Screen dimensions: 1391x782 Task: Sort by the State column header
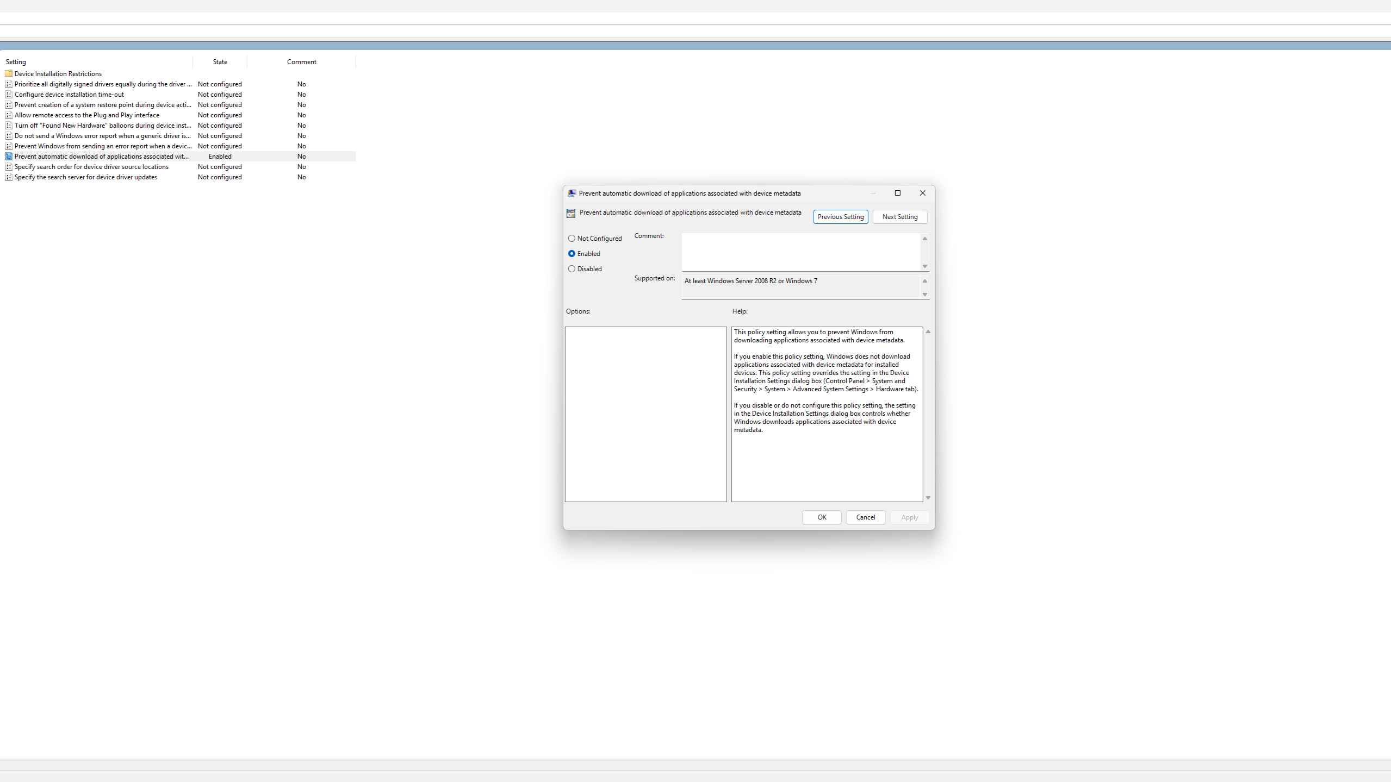click(220, 62)
